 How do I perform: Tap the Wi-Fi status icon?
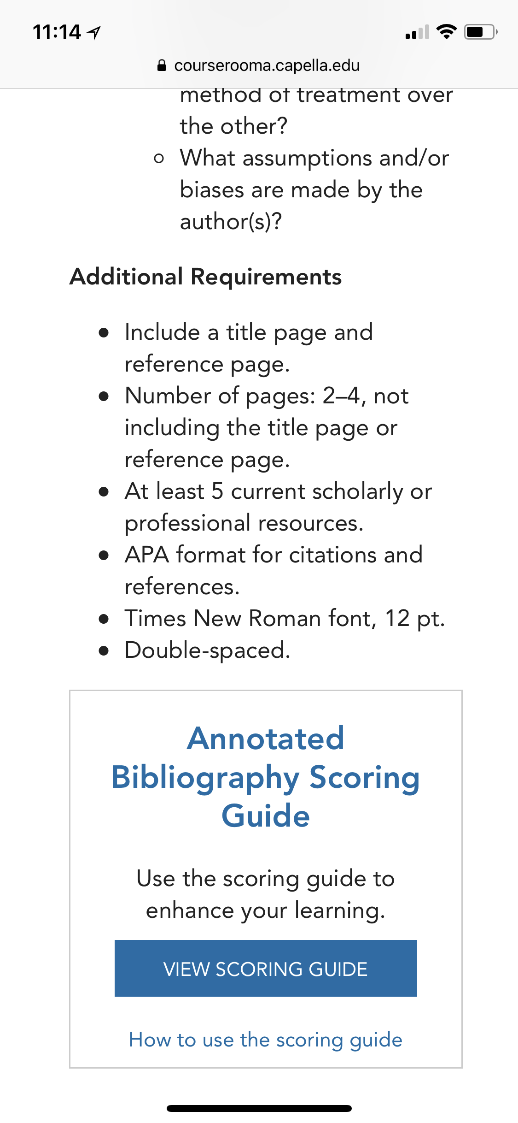click(446, 32)
